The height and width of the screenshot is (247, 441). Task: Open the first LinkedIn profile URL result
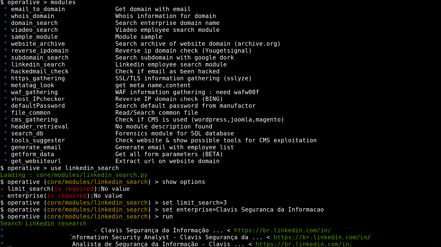(x=282, y=230)
